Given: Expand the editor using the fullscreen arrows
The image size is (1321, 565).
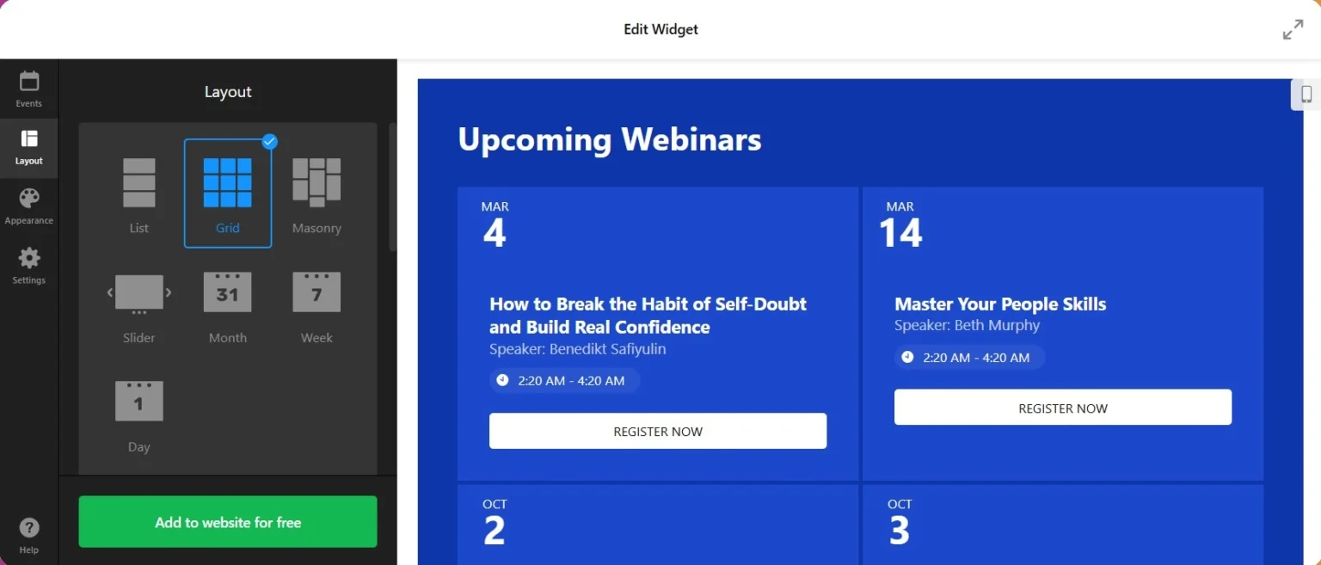Looking at the screenshot, I should point(1293,28).
